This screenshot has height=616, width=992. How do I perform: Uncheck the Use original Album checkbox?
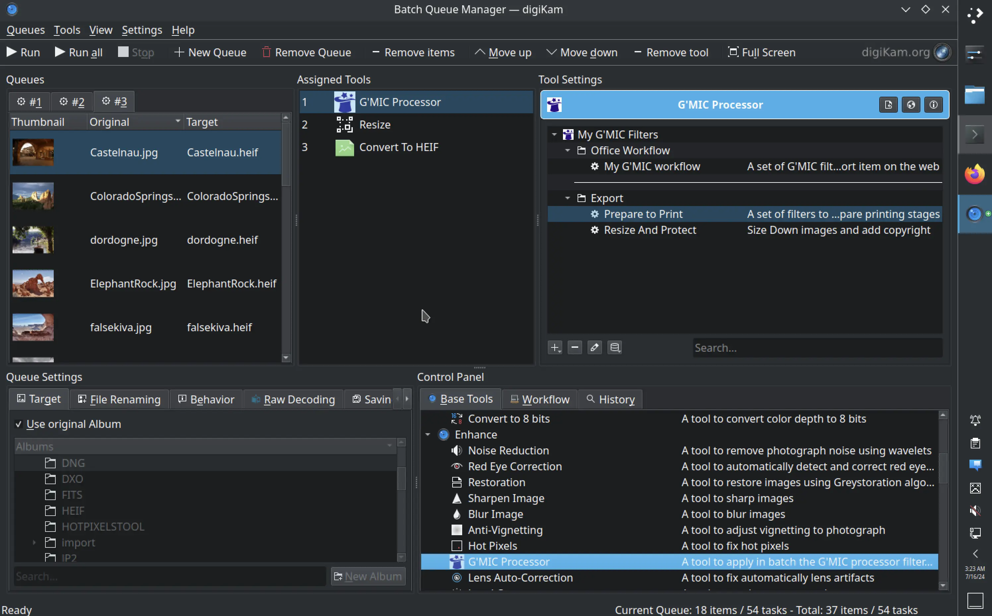18,424
